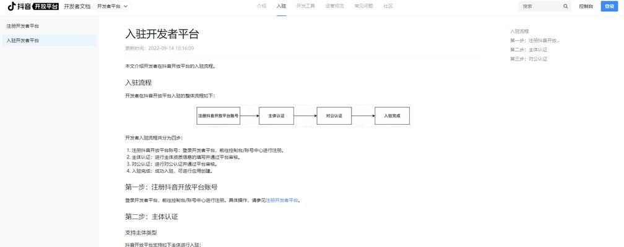Click the line 开发者入驻流程共分为四步

click(x=154, y=138)
